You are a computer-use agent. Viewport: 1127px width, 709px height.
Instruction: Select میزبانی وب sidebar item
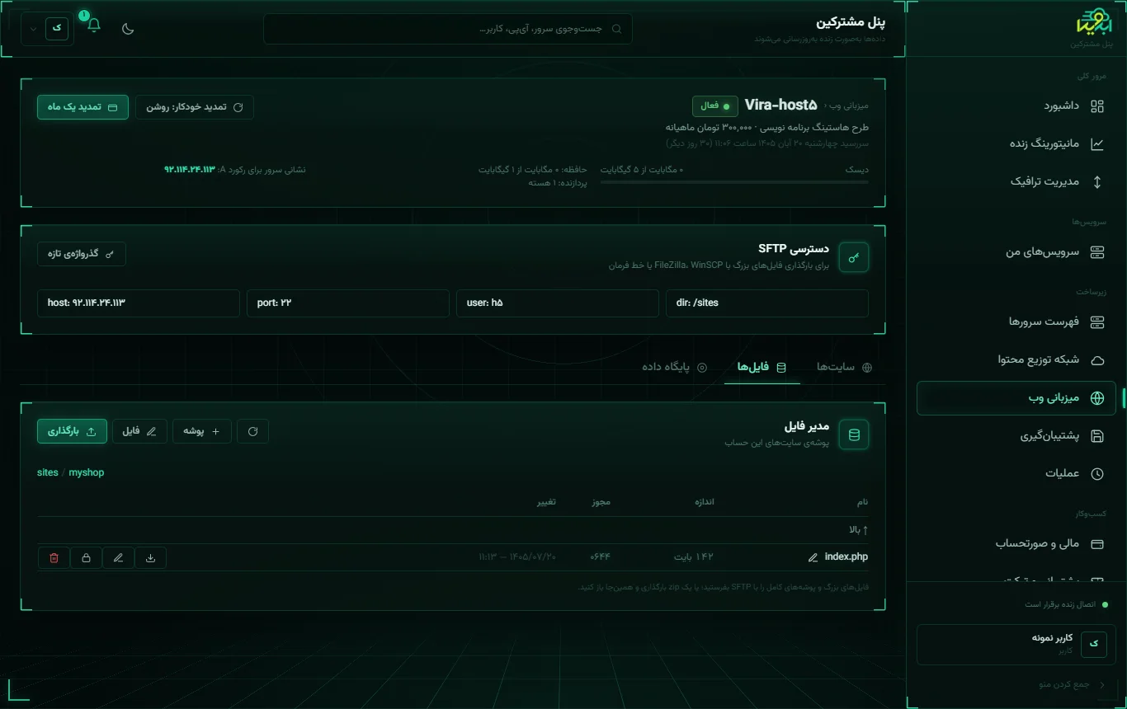[1016, 398]
